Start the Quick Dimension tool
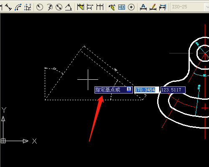This screenshot has height=167, width=209. point(81,7)
